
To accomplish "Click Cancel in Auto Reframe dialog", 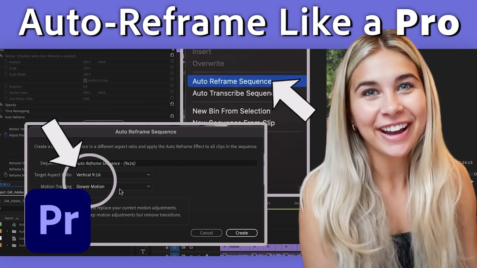I will click(206, 233).
